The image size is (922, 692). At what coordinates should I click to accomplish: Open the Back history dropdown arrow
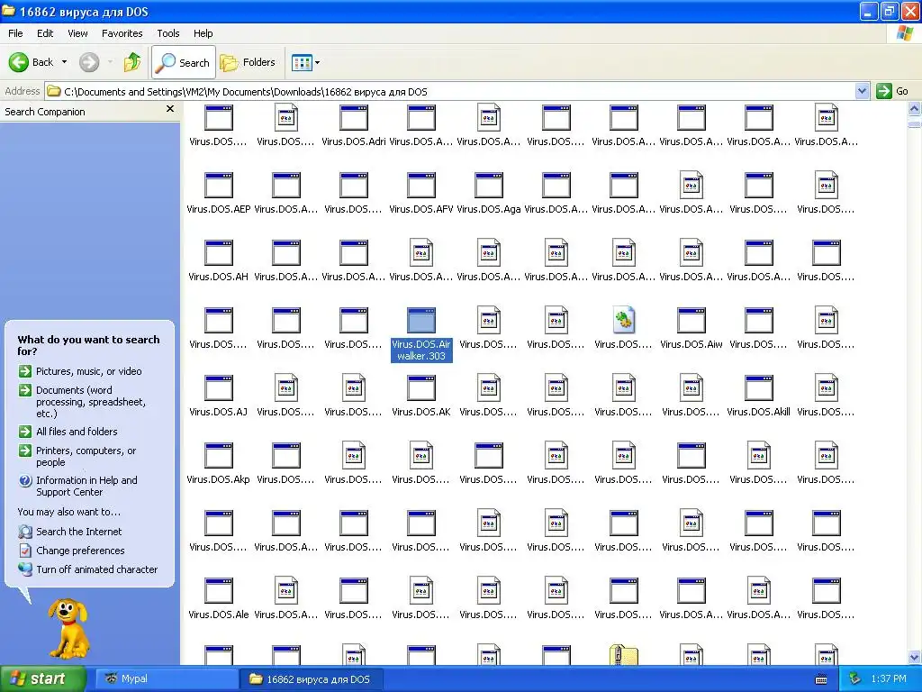tap(64, 62)
